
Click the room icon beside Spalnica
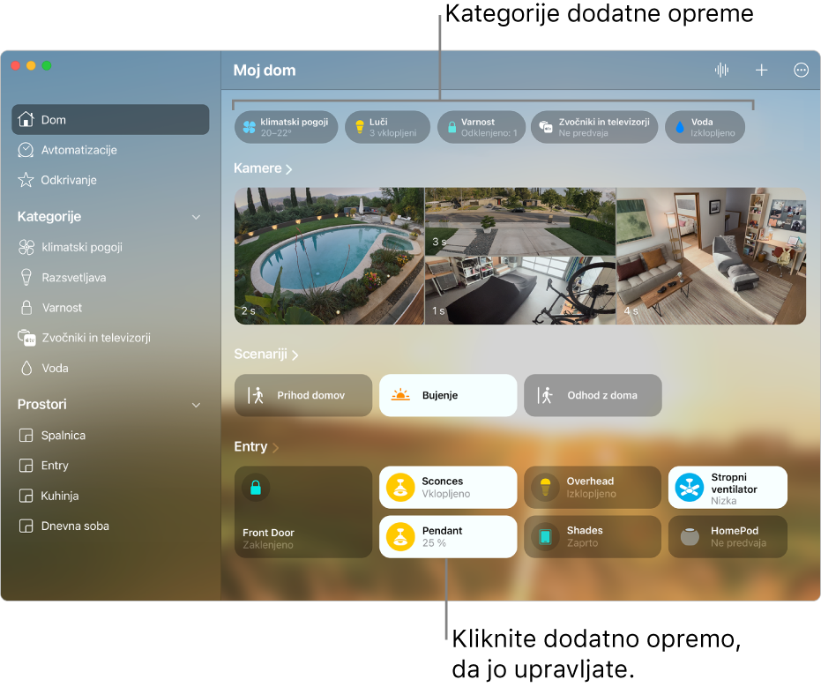click(x=26, y=435)
